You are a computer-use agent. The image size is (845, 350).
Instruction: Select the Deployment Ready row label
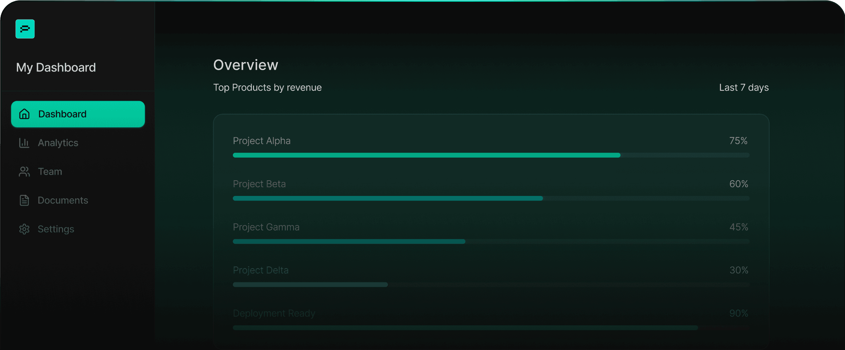(274, 313)
